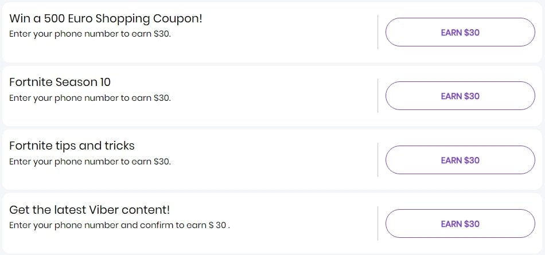This screenshot has height=255, width=545.
Task: Click the description under Fortnite Season 10
Action: pos(90,98)
